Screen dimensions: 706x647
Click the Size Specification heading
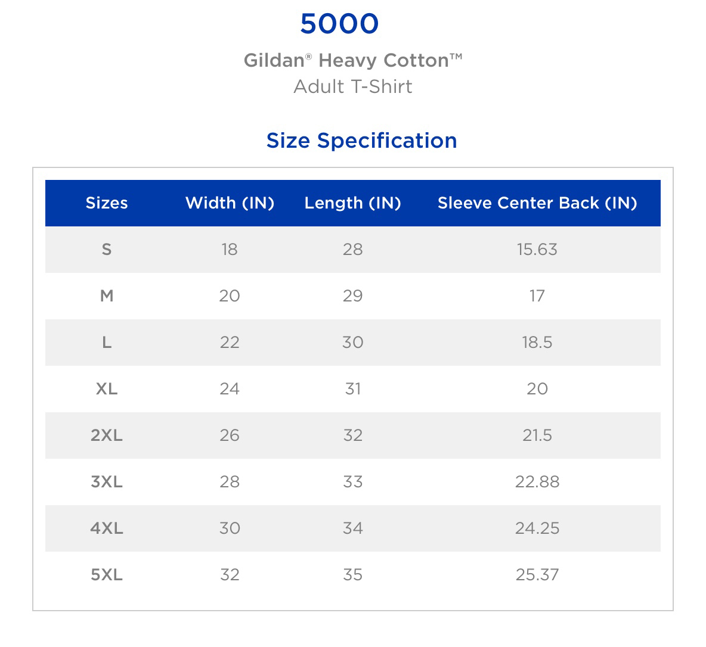pyautogui.click(x=361, y=141)
